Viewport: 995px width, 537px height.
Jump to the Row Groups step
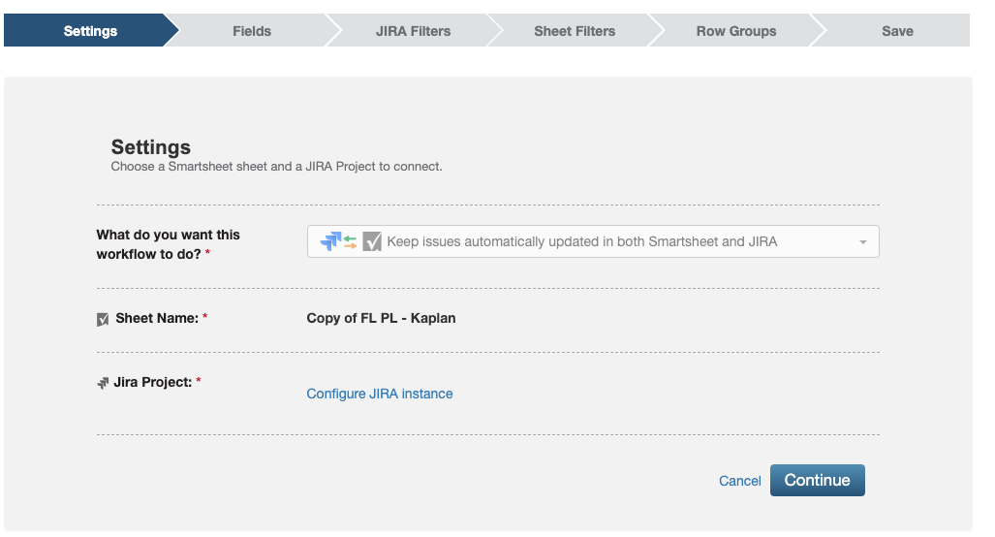click(736, 30)
